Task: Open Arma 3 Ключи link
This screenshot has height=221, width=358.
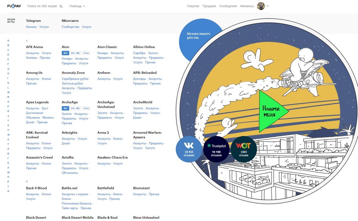Action: click(x=118, y=139)
